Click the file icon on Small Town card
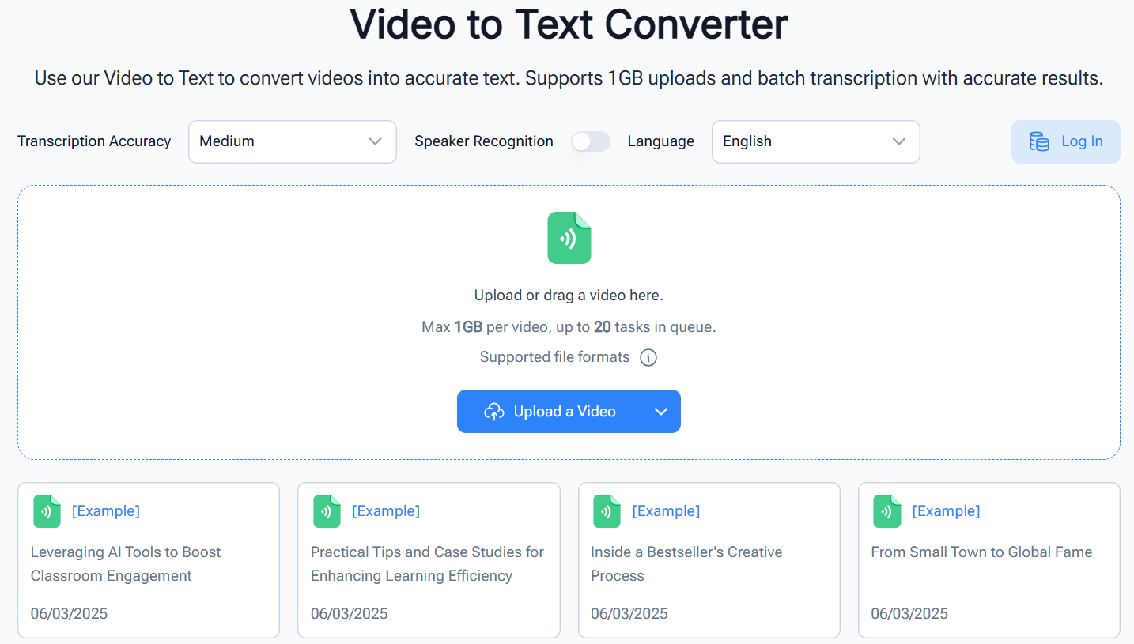 point(886,511)
